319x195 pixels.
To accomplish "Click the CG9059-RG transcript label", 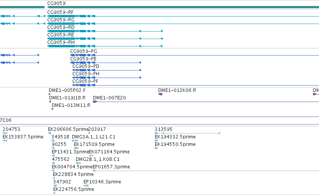I will tap(61, 20).
